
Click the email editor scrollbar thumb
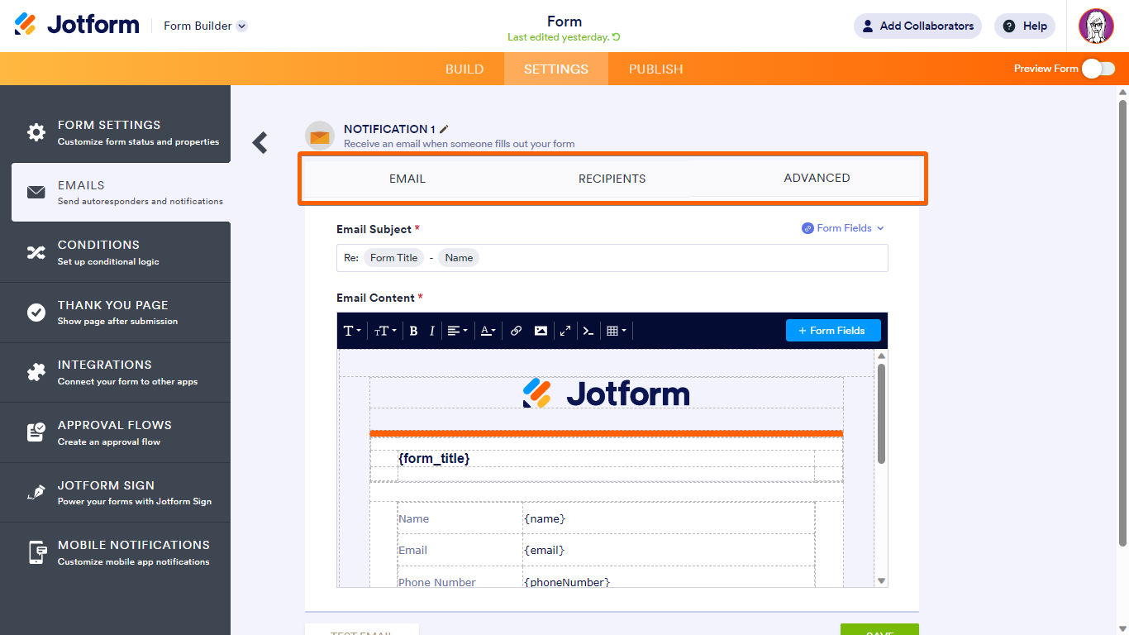coord(881,413)
